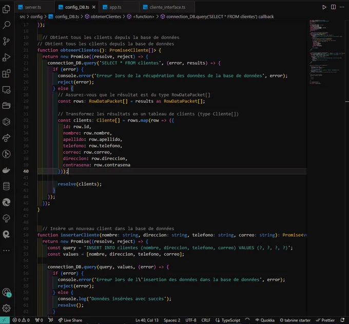Click the config folder breadcrumb

click(x=36, y=17)
